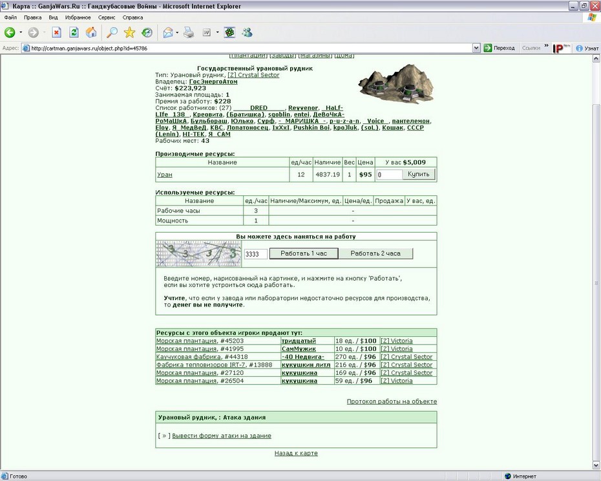Click the Работать 2 часа button
Viewport: 601px width, 481px height.
pos(375,253)
